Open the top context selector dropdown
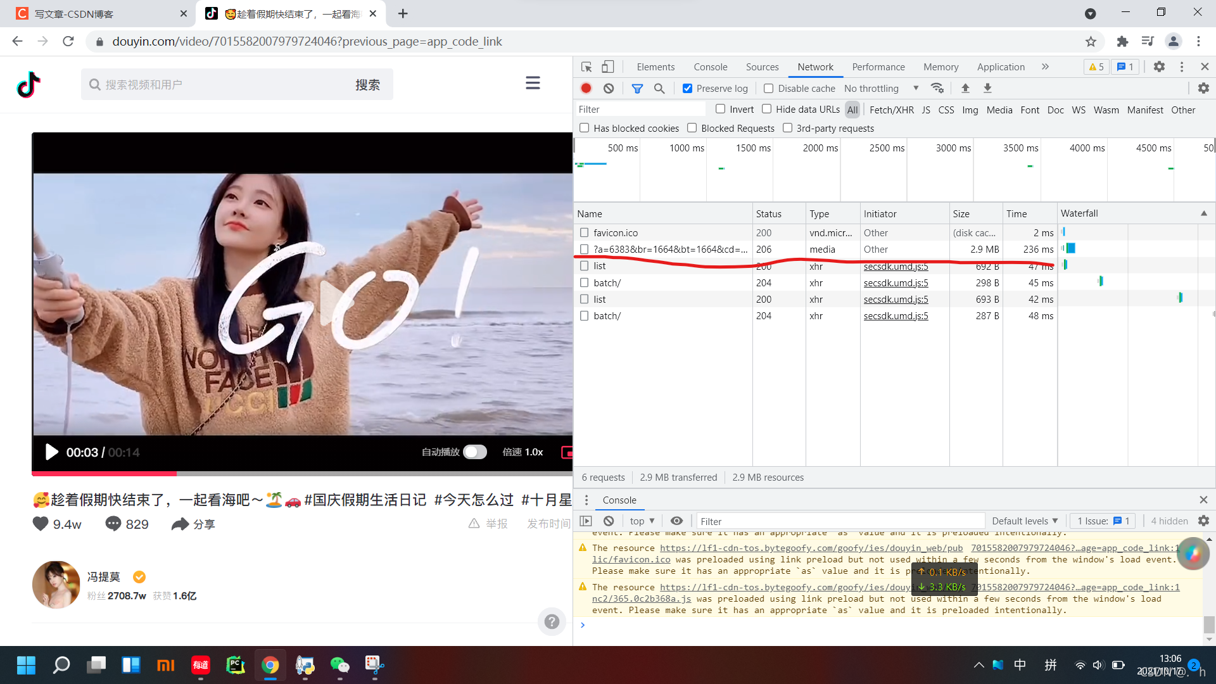 [x=642, y=521]
